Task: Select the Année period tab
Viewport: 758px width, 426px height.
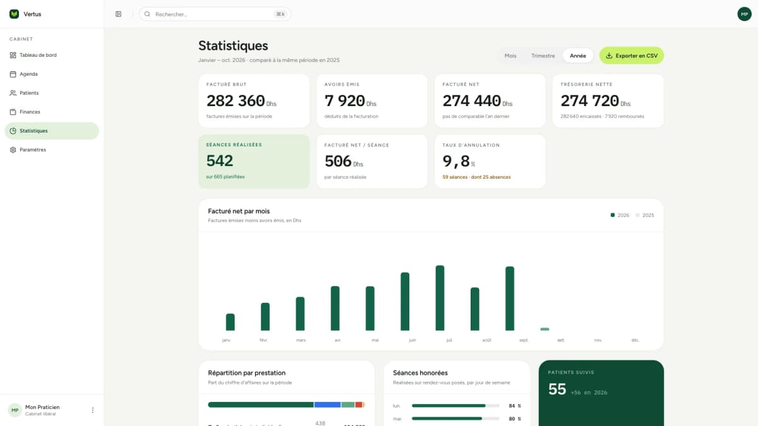Action: coord(578,56)
